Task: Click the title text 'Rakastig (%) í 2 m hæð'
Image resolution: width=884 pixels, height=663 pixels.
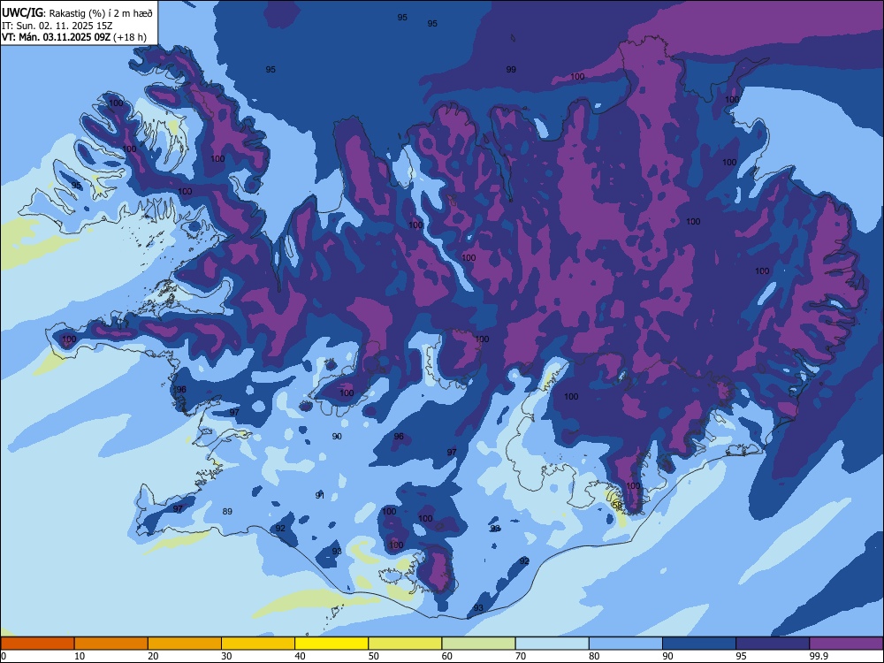Action: point(101,13)
